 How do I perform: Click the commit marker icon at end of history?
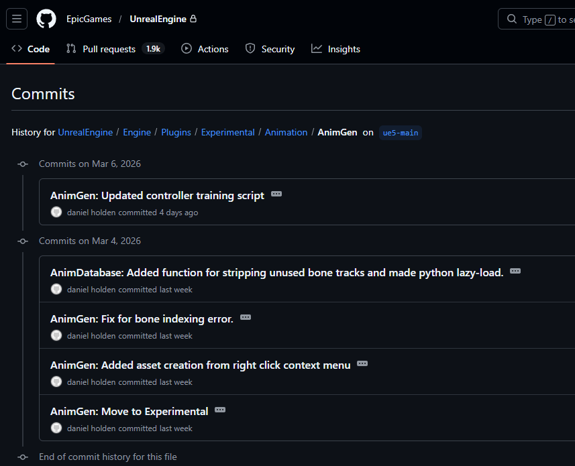click(23, 457)
